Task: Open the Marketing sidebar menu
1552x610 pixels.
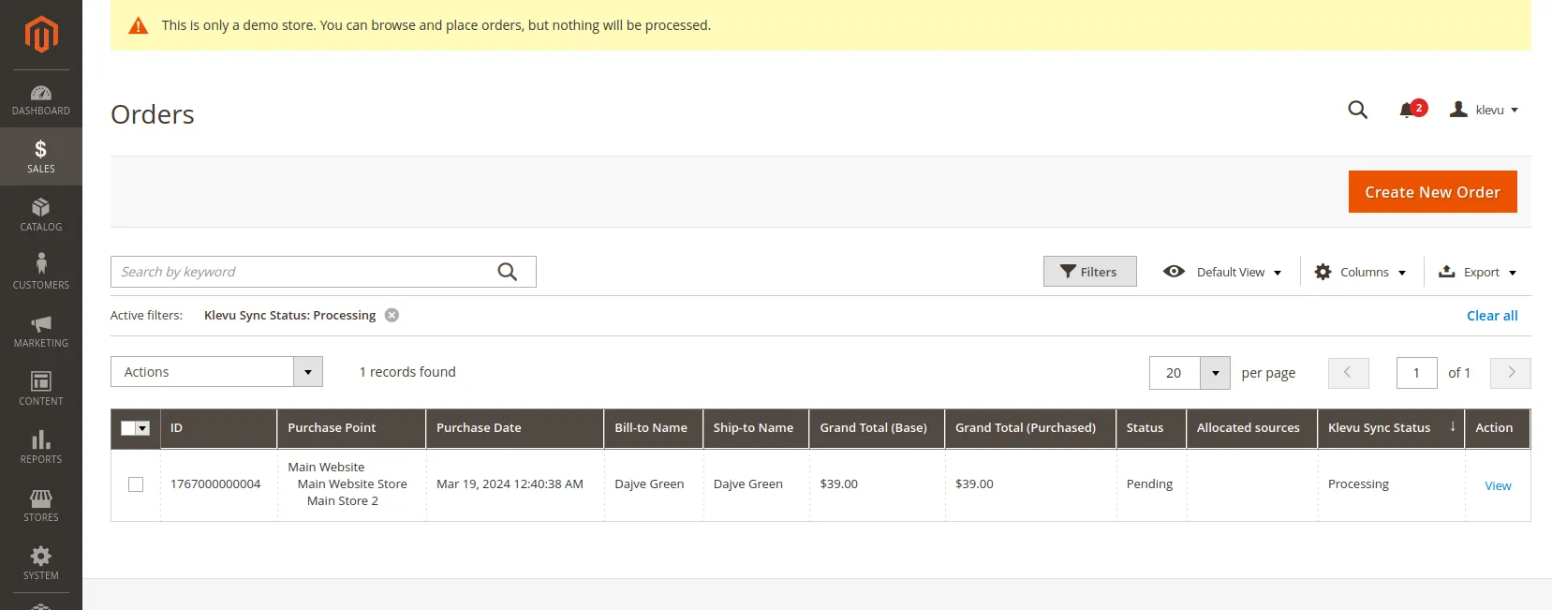Action: (41, 331)
